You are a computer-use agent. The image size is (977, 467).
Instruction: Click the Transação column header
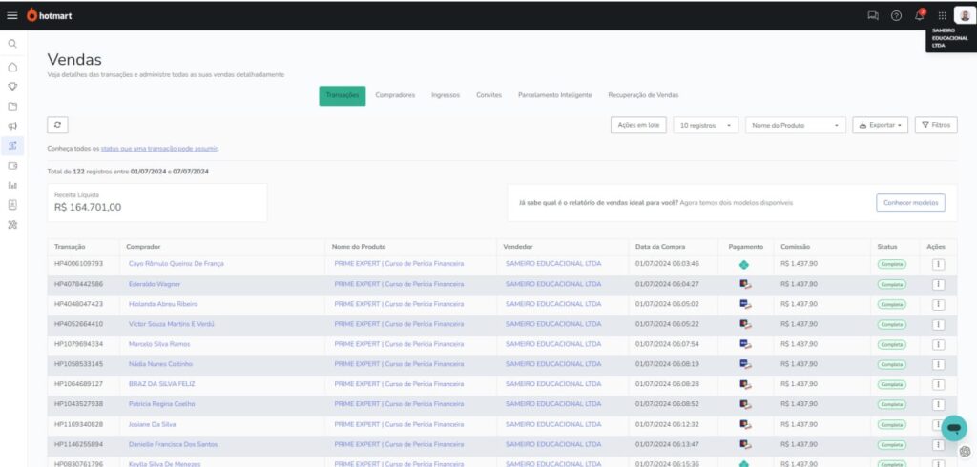point(70,247)
